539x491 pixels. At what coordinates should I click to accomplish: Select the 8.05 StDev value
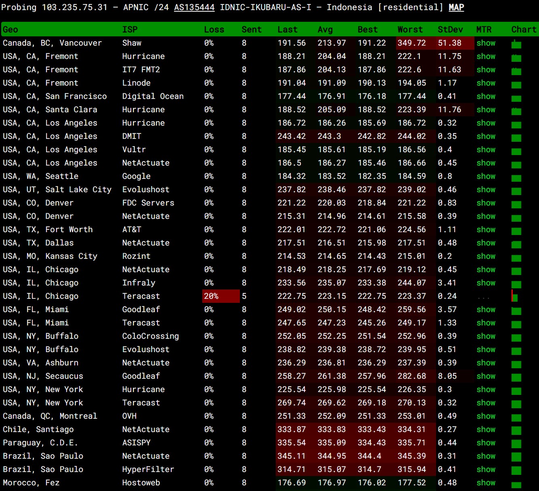(x=447, y=376)
